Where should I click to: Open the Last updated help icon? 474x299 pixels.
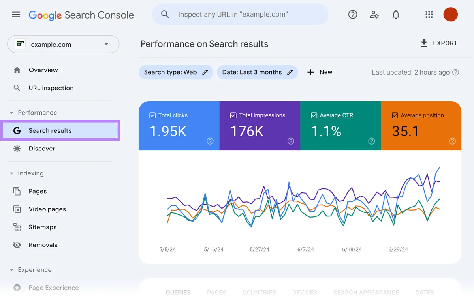click(x=455, y=72)
